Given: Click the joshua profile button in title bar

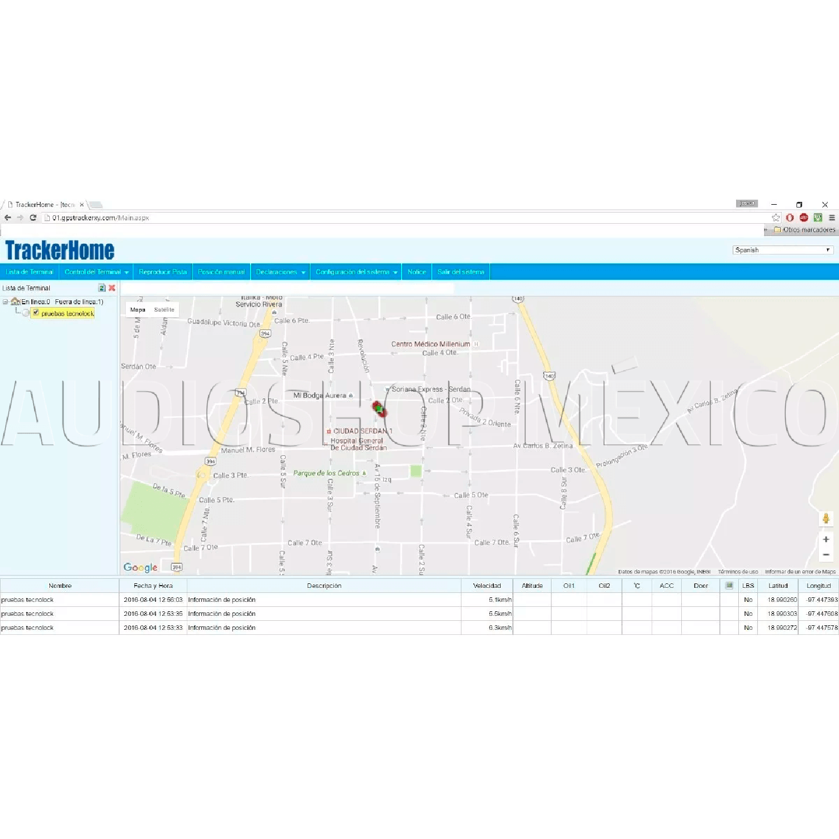Looking at the screenshot, I should coord(747,204).
